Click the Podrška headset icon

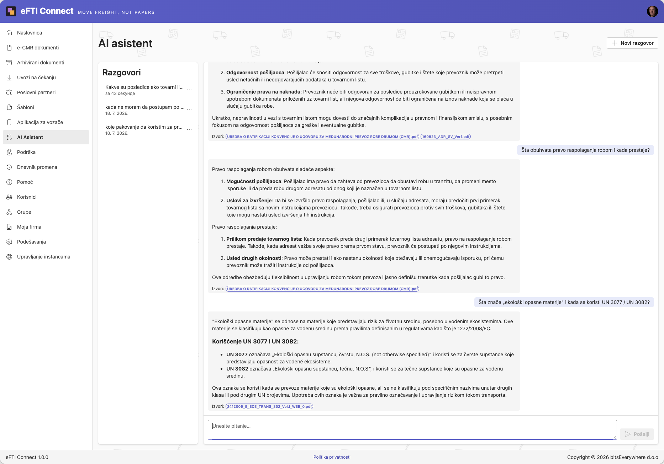point(9,152)
